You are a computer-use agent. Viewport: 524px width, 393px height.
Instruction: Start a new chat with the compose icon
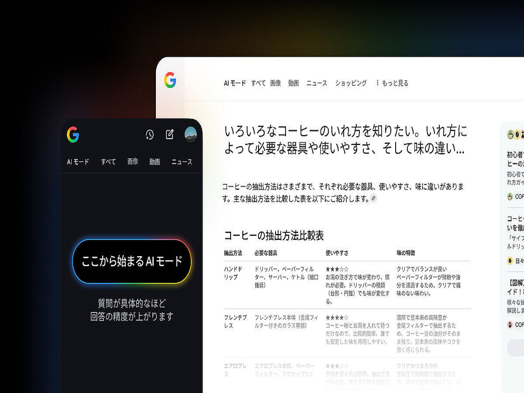(x=170, y=134)
